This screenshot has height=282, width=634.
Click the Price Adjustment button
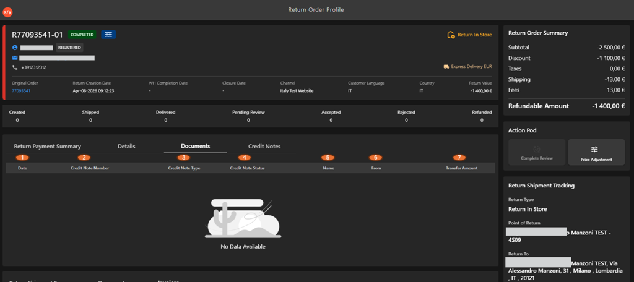pyautogui.click(x=596, y=152)
